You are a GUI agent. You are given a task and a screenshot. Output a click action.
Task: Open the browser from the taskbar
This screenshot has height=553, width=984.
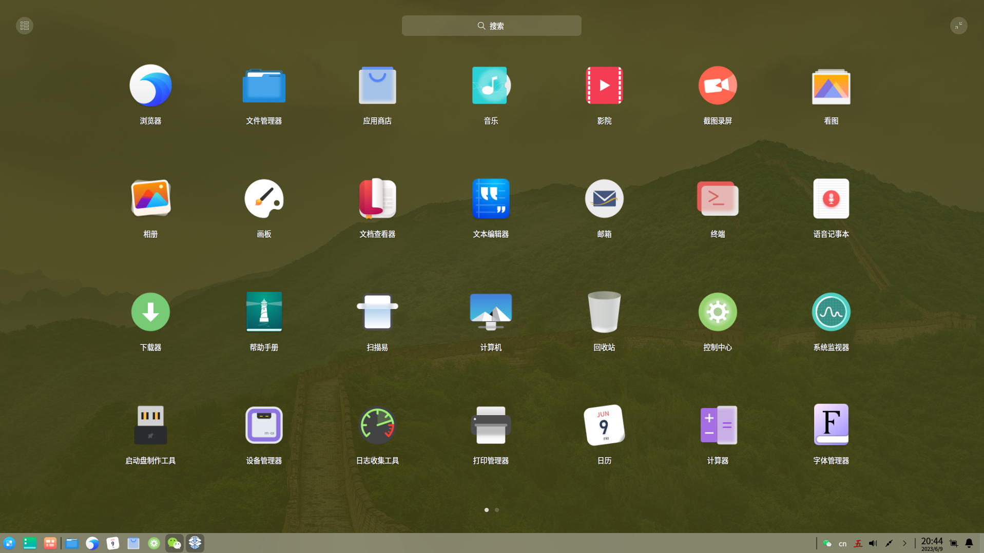pyautogui.click(x=92, y=543)
